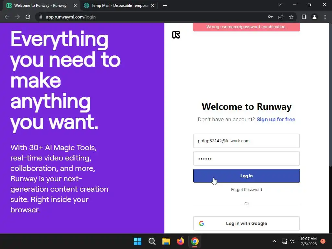Screen dimensions: 332x249
Task: Click the Wrong username/password error banner
Action: pos(246,27)
